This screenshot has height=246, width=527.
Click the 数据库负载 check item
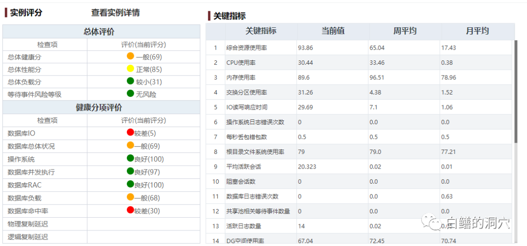coord(24,198)
